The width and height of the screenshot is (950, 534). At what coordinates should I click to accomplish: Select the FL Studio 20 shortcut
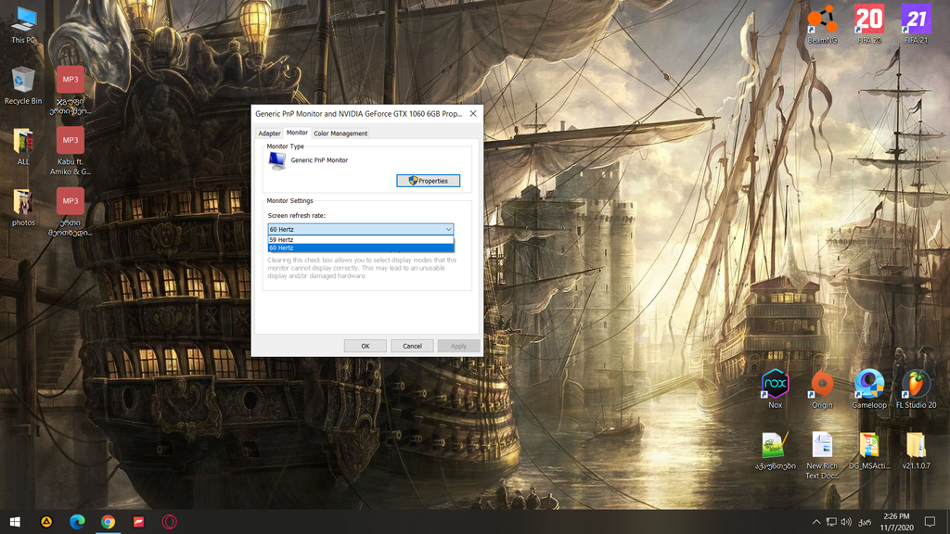pos(916,388)
